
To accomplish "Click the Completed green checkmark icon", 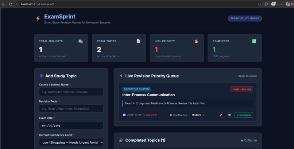I will pyautogui.click(x=254, y=41).
